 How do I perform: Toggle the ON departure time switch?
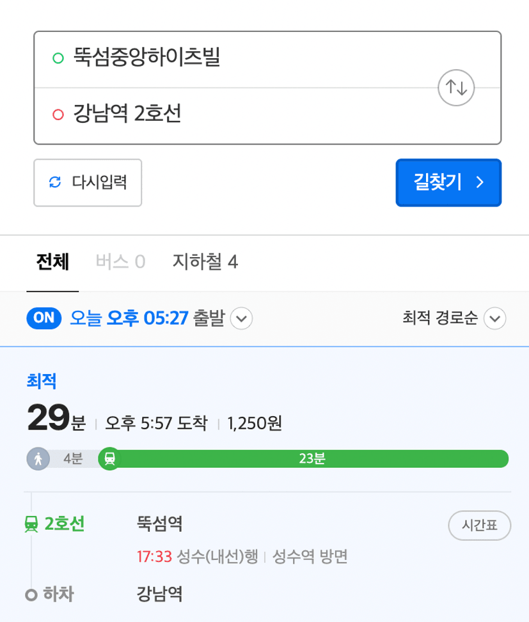pyautogui.click(x=44, y=318)
